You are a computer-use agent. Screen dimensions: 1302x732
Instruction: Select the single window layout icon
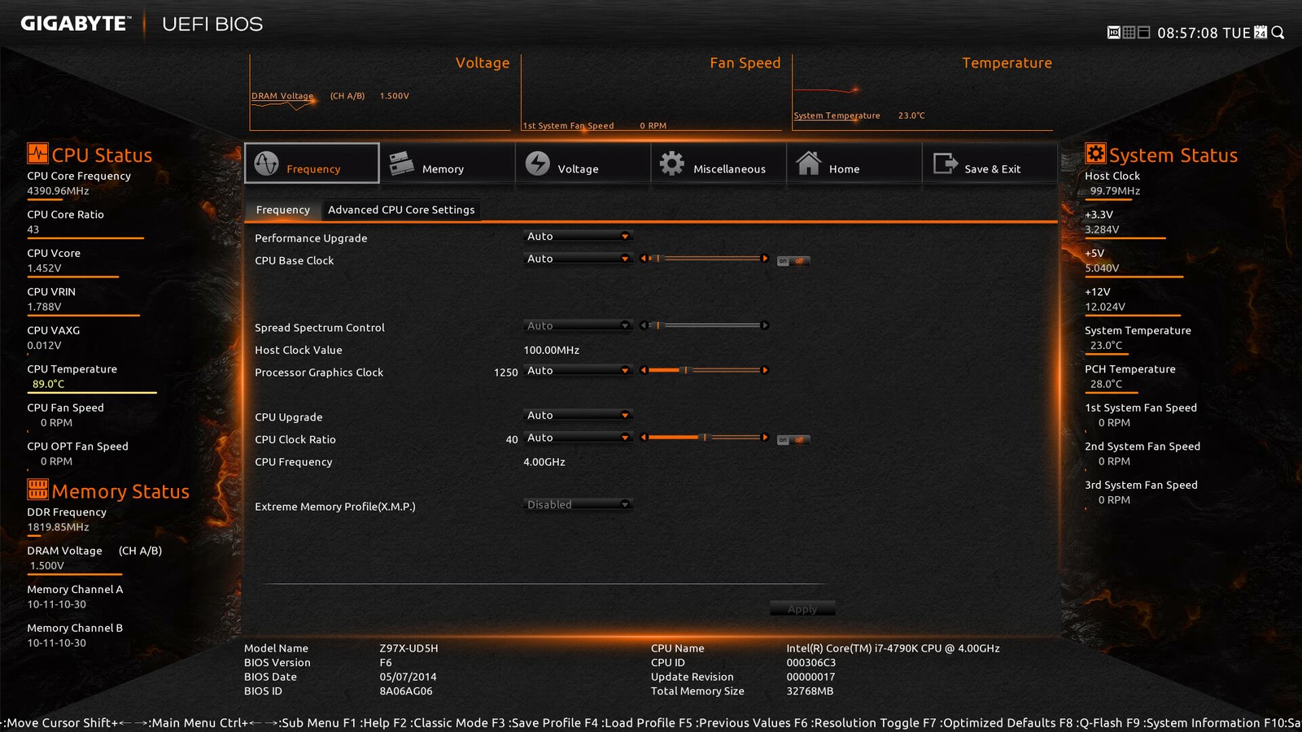(x=1143, y=33)
